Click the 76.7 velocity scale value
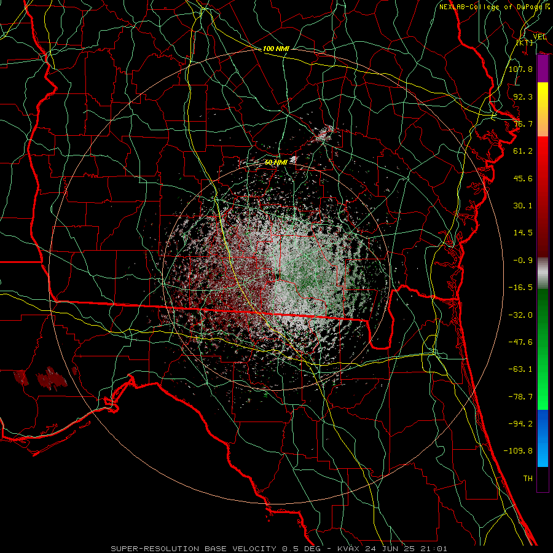The height and width of the screenshot is (553, 553). pos(523,124)
